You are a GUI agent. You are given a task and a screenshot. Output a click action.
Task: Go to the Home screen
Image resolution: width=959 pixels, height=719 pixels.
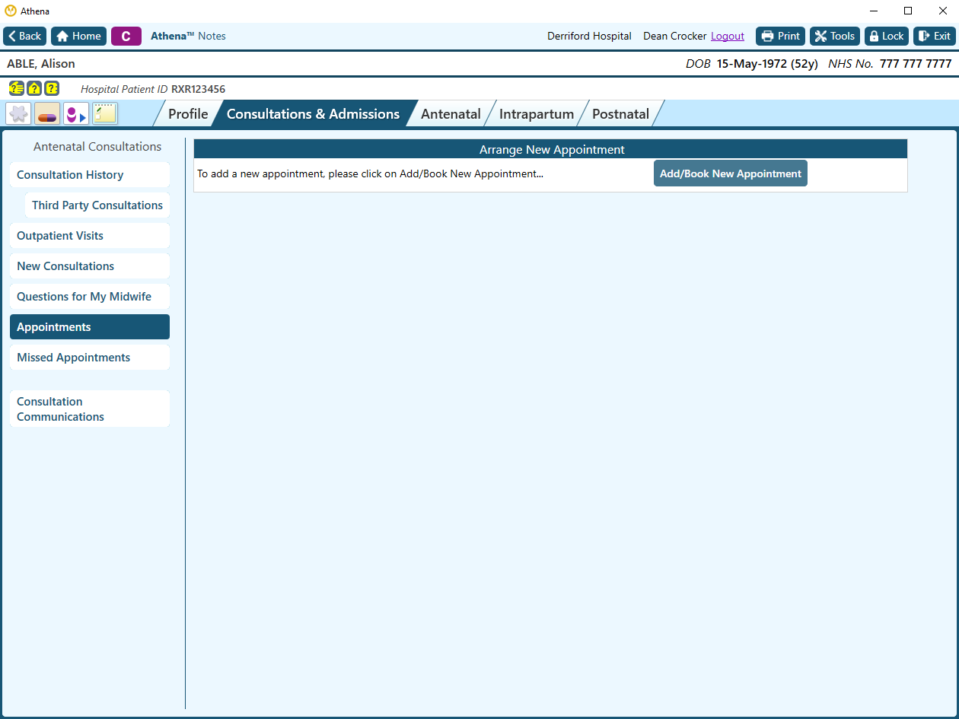point(78,36)
